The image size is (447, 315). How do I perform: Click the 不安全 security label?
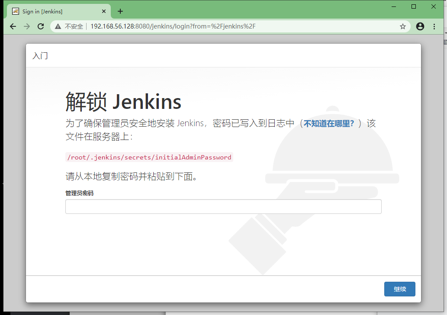(x=74, y=26)
